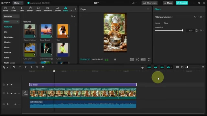The height and width of the screenshot is (116, 207).
Task: Toggle main track magnet
Action: [149, 67]
